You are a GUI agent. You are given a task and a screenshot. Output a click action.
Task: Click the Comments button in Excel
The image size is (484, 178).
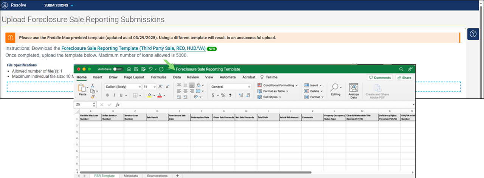(x=380, y=78)
